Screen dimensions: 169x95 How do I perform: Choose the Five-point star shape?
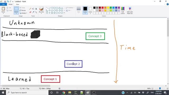pos(52,13)
